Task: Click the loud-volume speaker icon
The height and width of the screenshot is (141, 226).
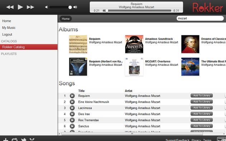Action: coord(75,7)
